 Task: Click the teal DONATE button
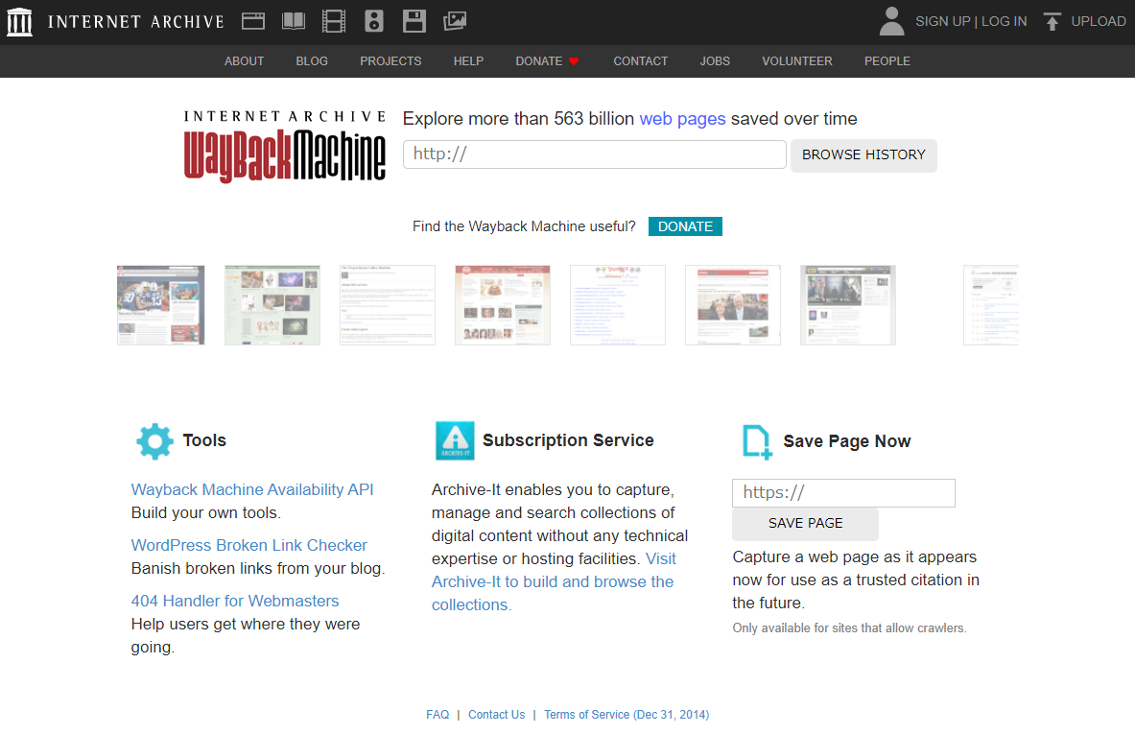point(685,226)
